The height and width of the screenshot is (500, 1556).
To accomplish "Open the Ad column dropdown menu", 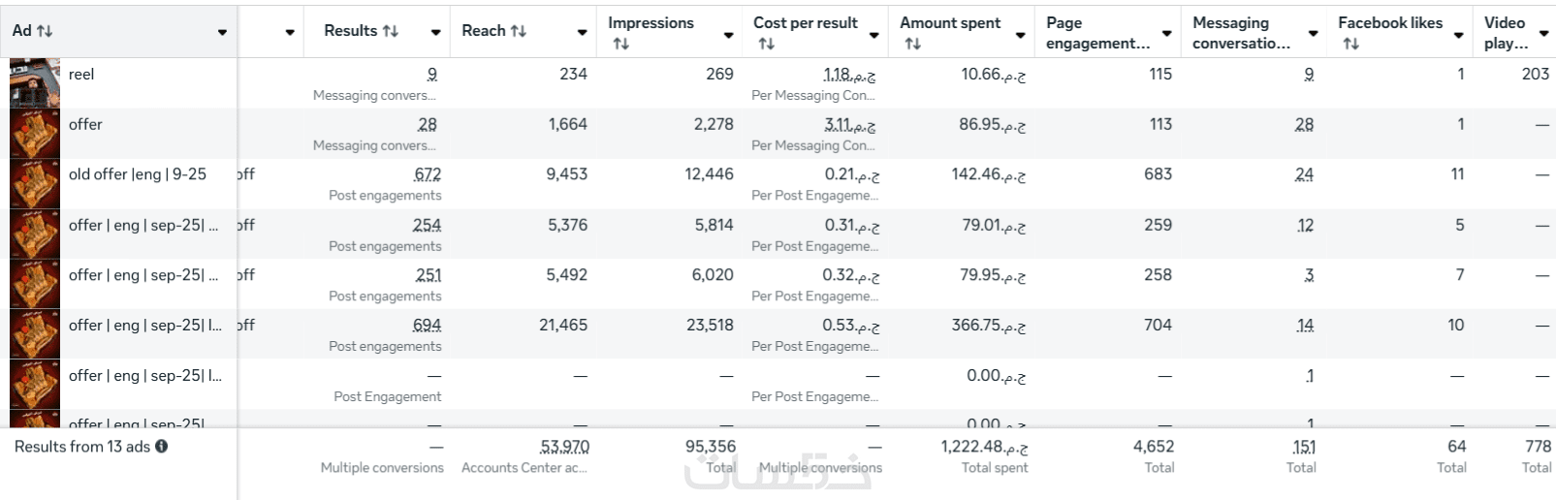I will tap(222, 33).
